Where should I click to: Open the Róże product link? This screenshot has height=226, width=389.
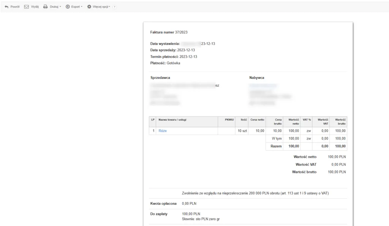pyautogui.click(x=163, y=131)
